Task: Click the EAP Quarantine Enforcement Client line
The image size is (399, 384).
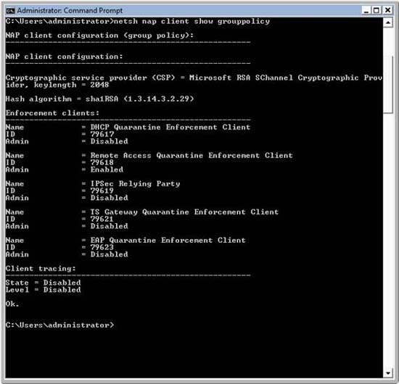Action: click(x=126, y=240)
